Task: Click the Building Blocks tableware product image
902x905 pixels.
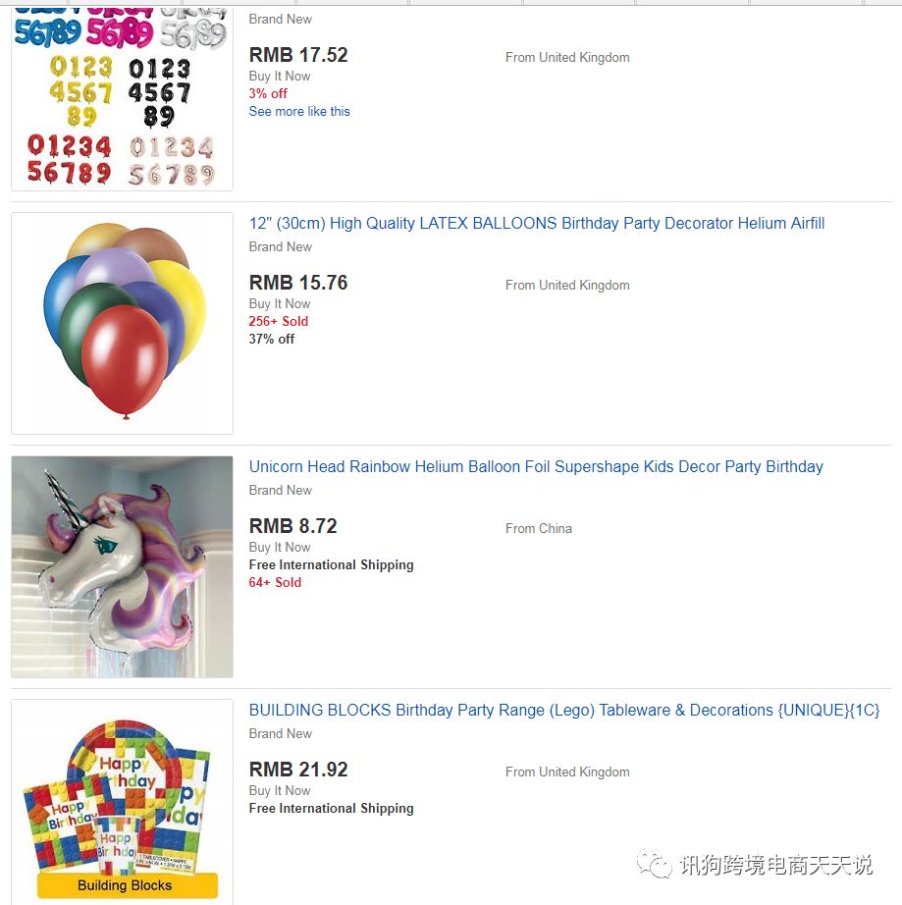Action: pos(122,802)
